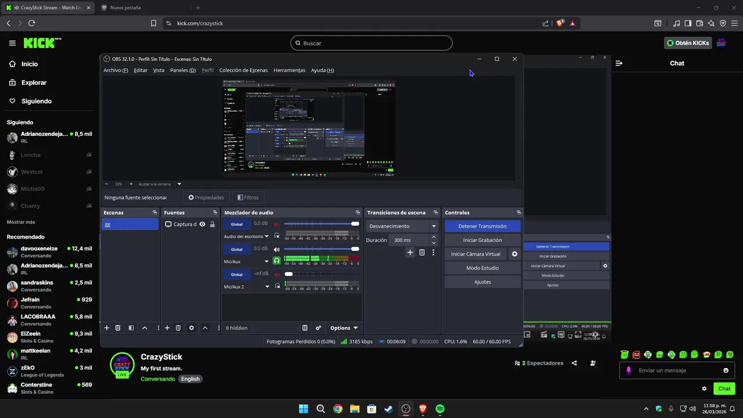743x418 pixels.
Task: Open preview zoom 'Ajustar a la ventana' dropdown
Action: 179,184
